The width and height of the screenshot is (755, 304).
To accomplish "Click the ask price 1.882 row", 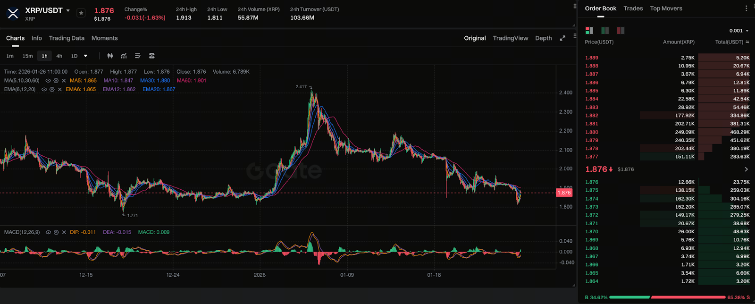I will point(667,115).
